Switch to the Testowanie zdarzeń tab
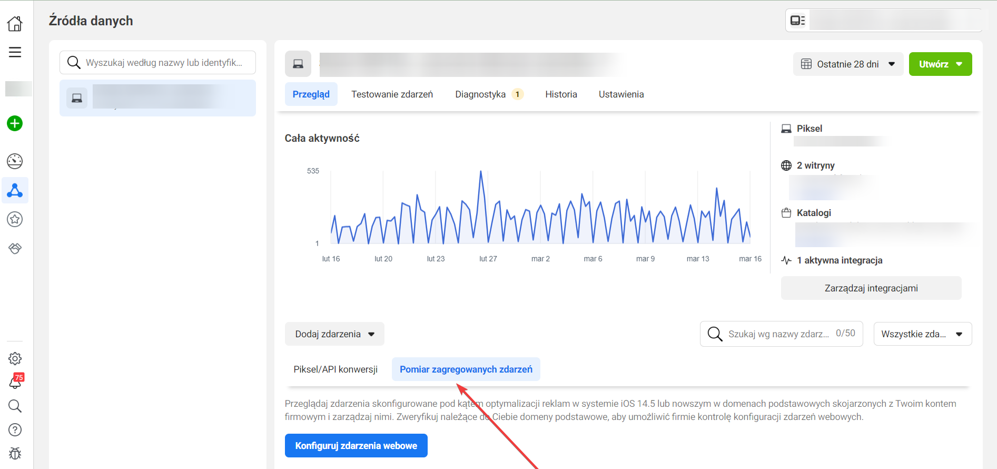 click(392, 94)
